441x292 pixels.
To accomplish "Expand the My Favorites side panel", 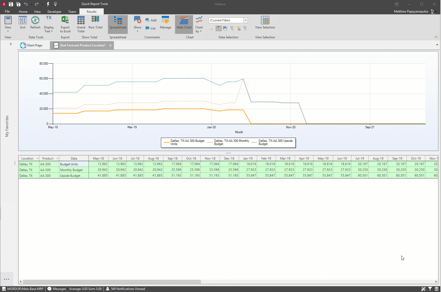I will (x=11, y=44).
